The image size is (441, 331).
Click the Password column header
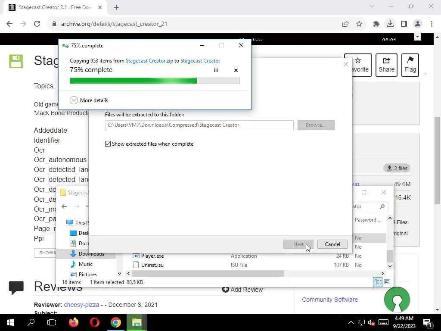[x=369, y=220]
